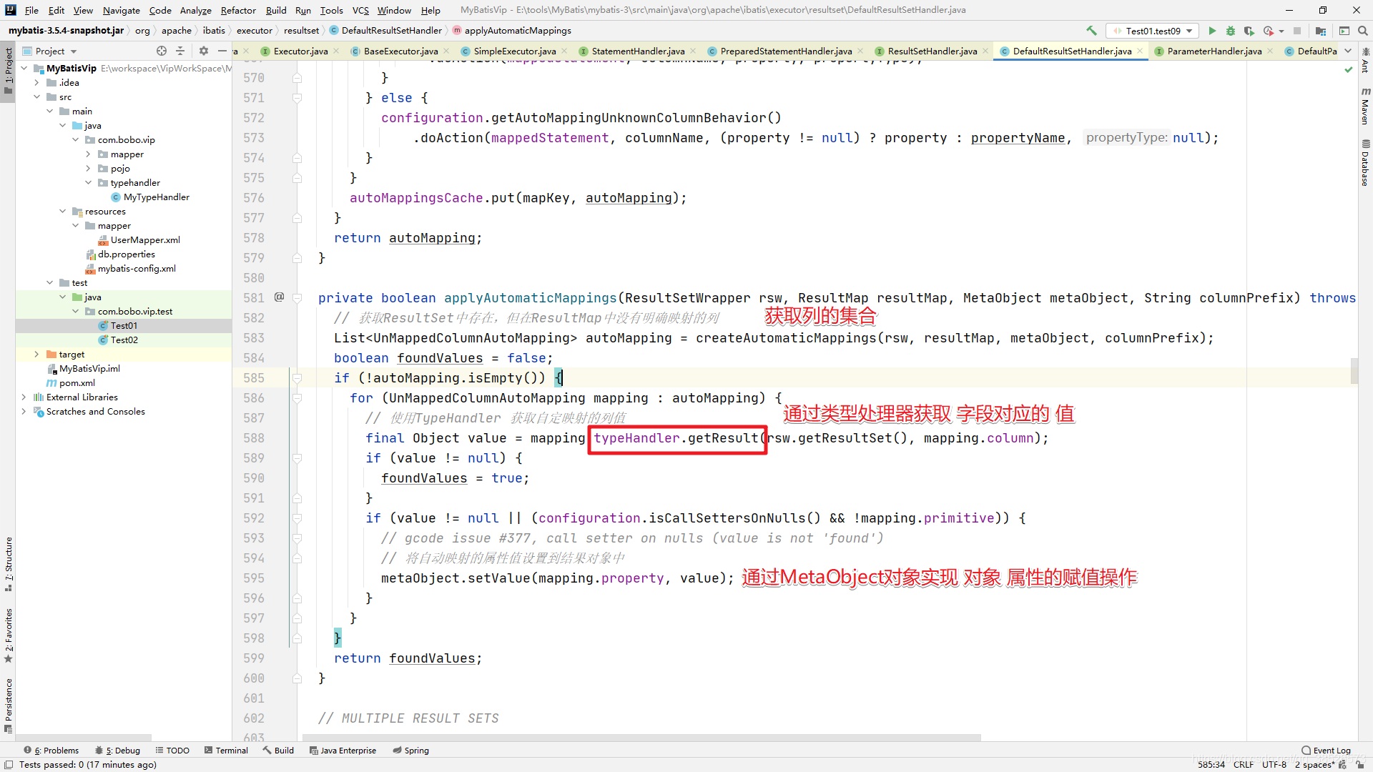Expand the target folder in project tree

pyautogui.click(x=37, y=354)
